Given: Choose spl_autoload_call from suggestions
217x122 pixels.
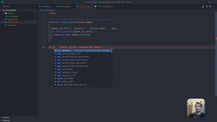Looking at the screenshot, I should click(x=83, y=54).
